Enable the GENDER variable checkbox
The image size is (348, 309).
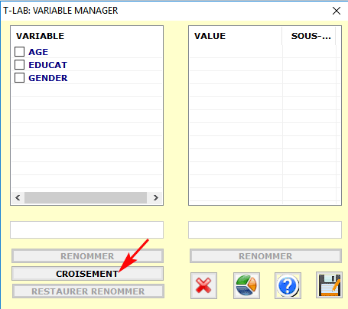click(19, 78)
